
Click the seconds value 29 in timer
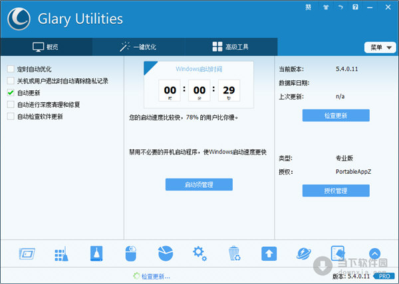click(229, 90)
